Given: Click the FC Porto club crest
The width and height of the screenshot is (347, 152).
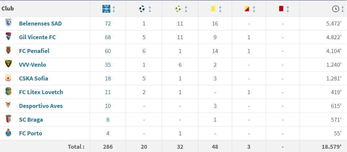Looking at the screenshot, I should click(x=9, y=133).
